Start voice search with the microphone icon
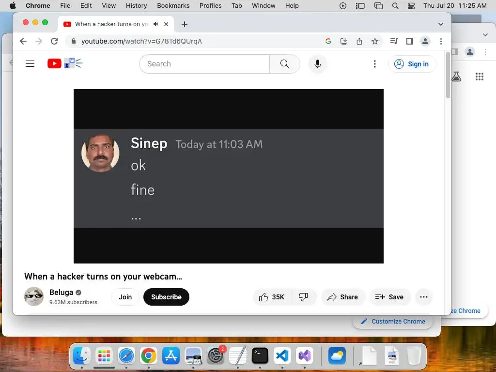This screenshot has height=372, width=496. [318, 64]
